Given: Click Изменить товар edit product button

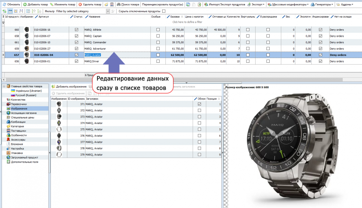Looking at the screenshot, I should pos(63,4).
